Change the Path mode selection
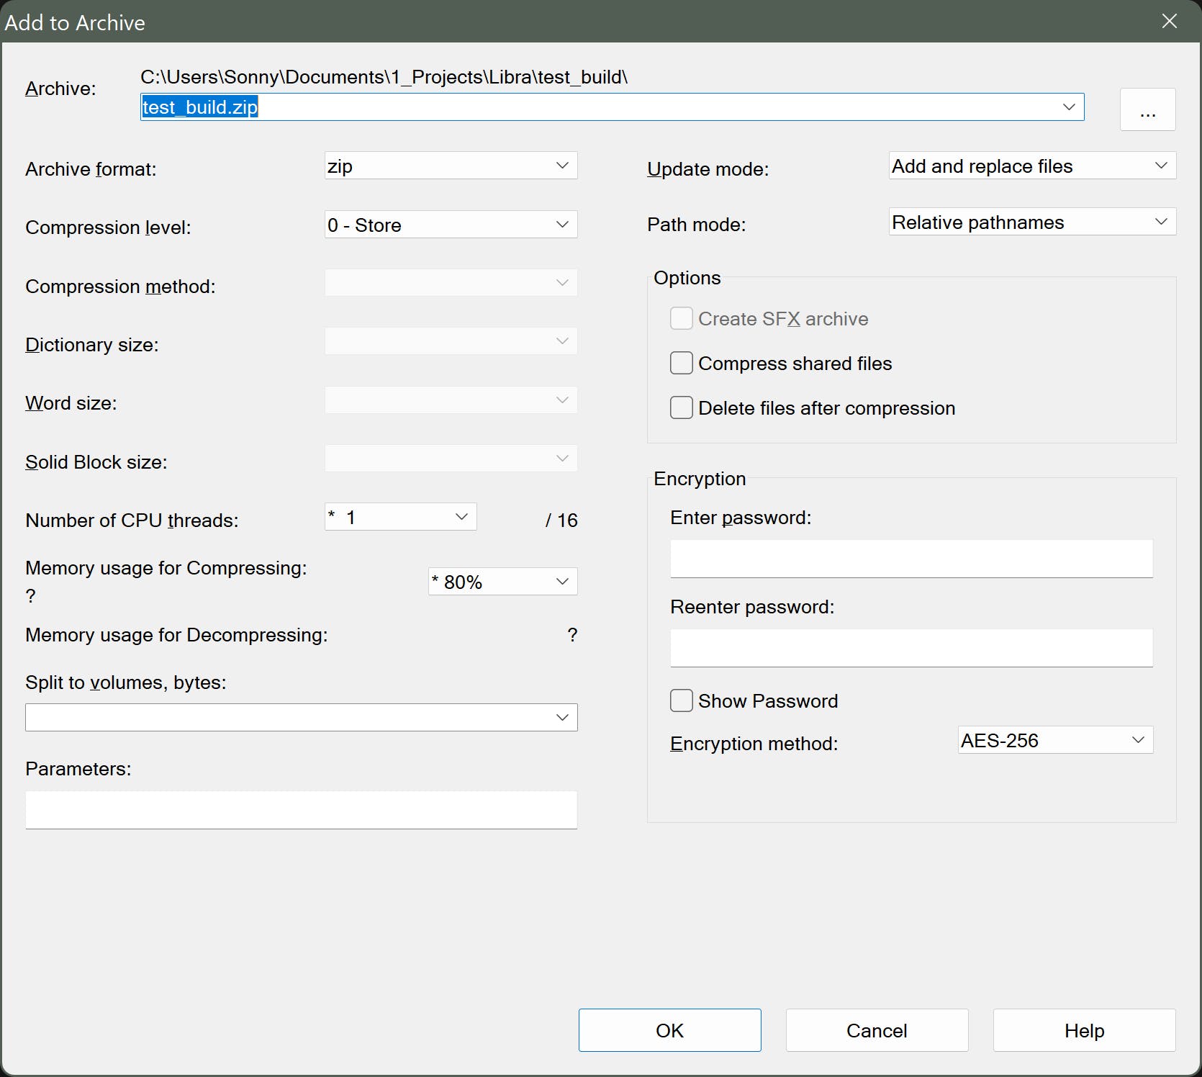Viewport: 1202px width, 1077px height. (1031, 222)
